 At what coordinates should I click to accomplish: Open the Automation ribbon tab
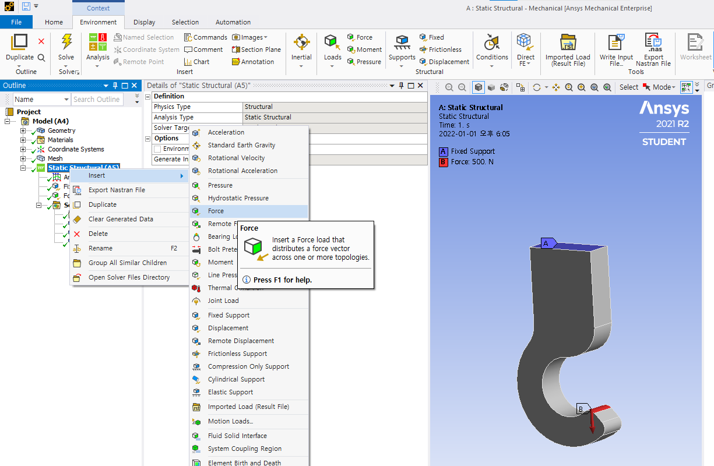233,22
